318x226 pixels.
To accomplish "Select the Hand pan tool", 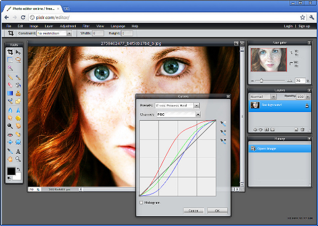I will click(10, 159).
